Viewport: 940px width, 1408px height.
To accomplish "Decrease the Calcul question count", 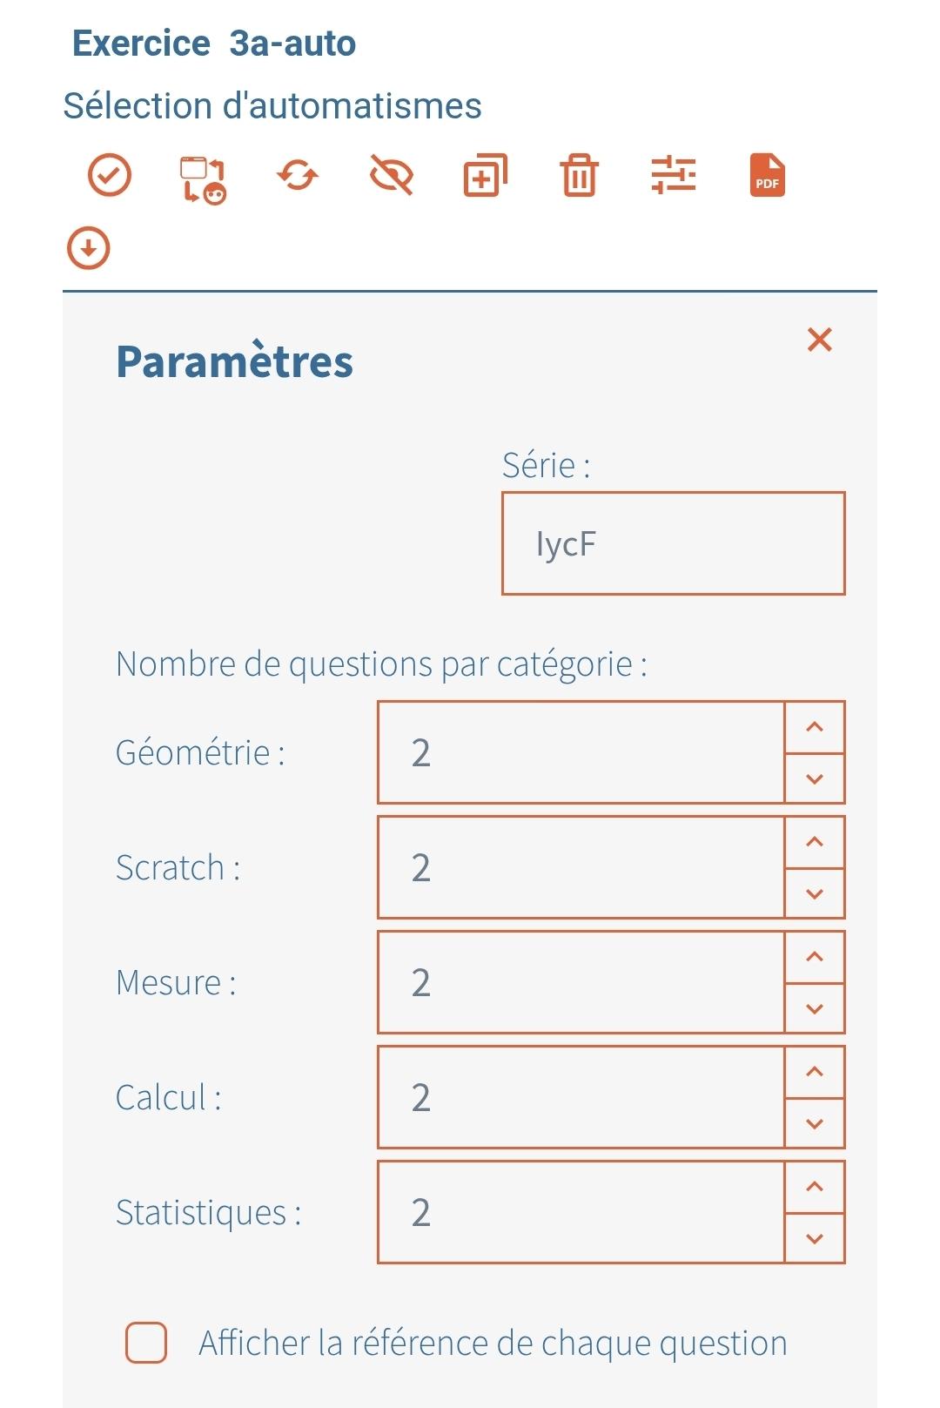I will 815,1123.
